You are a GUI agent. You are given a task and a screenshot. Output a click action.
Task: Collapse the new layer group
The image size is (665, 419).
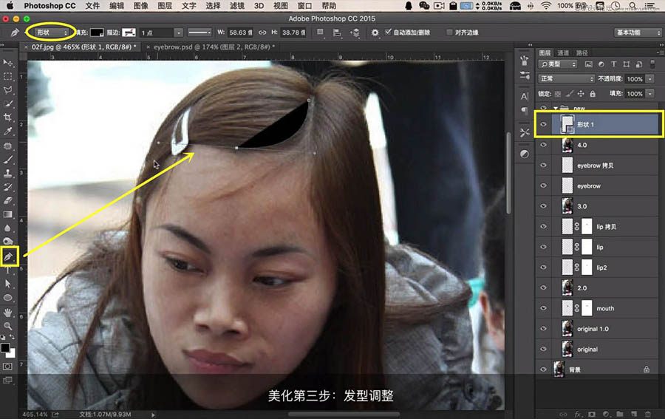tap(556, 108)
